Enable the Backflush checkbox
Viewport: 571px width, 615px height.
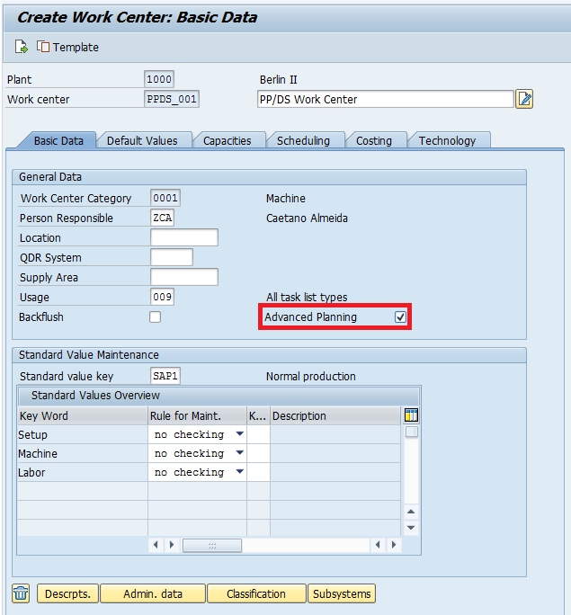(156, 317)
